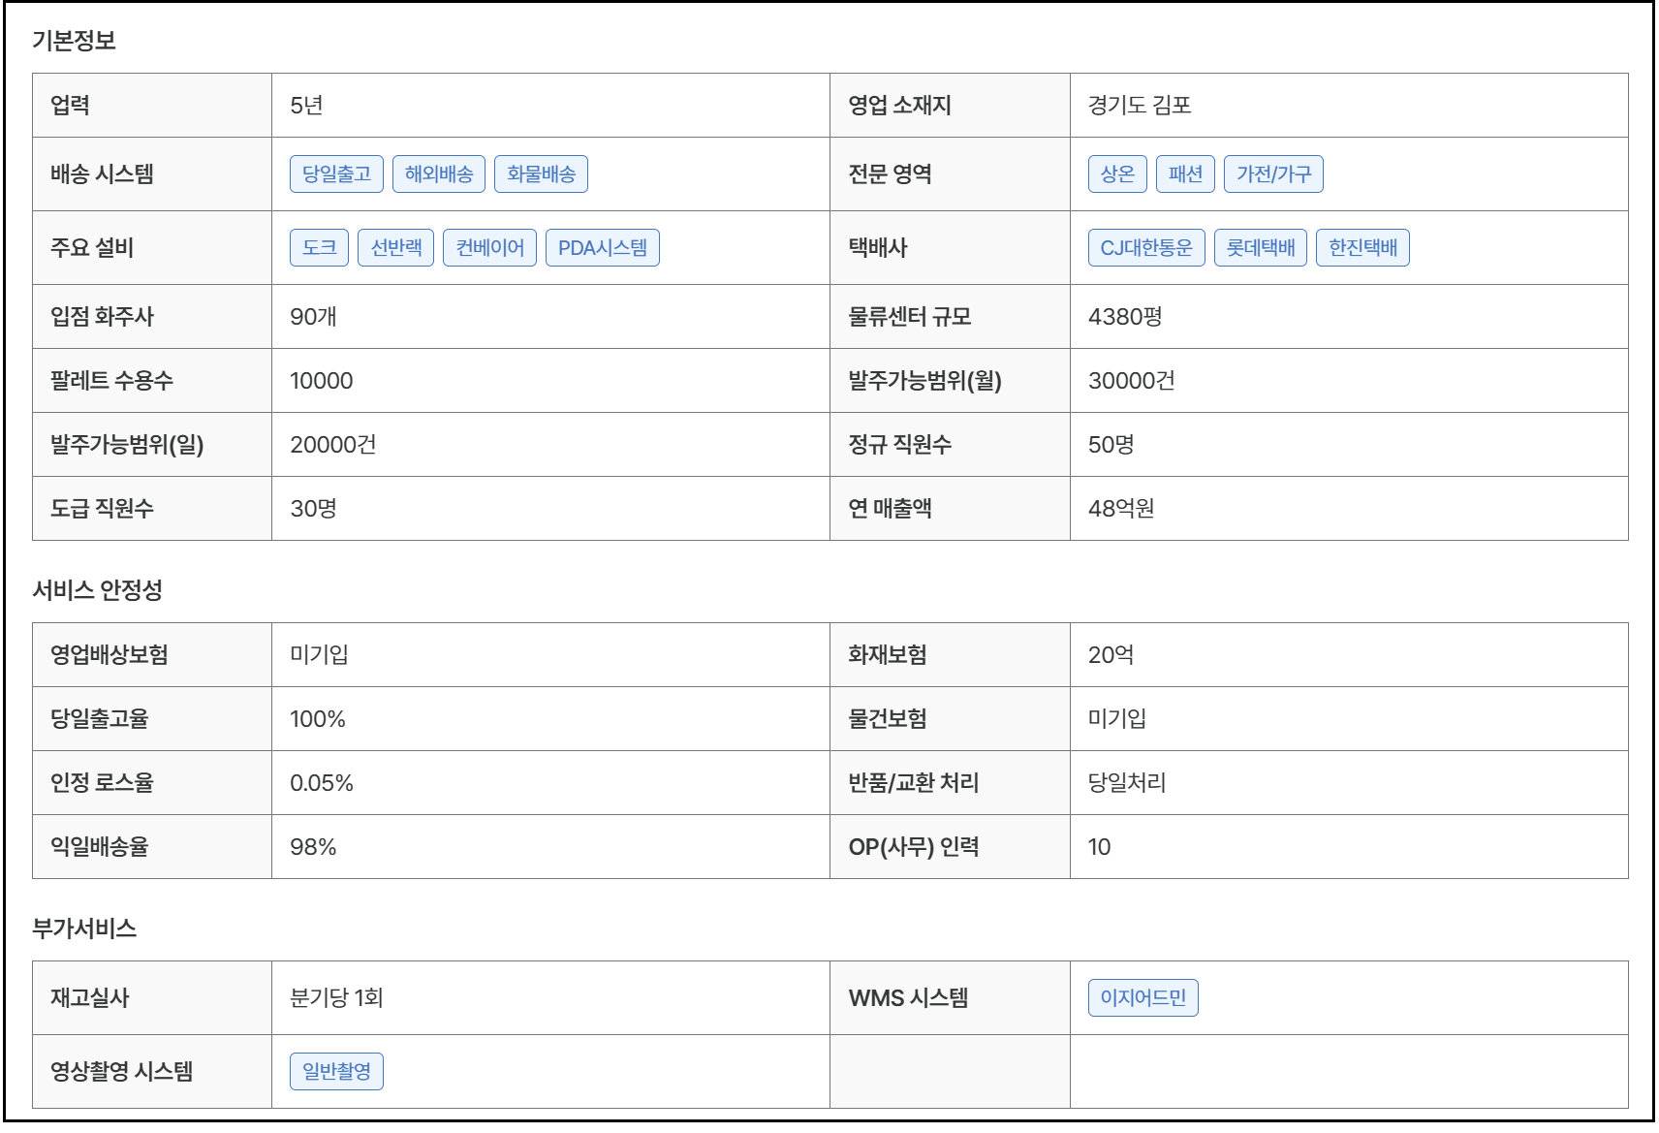Click the 컨베이어 equipment tag
1659x1133 pixels.
coord(489,248)
